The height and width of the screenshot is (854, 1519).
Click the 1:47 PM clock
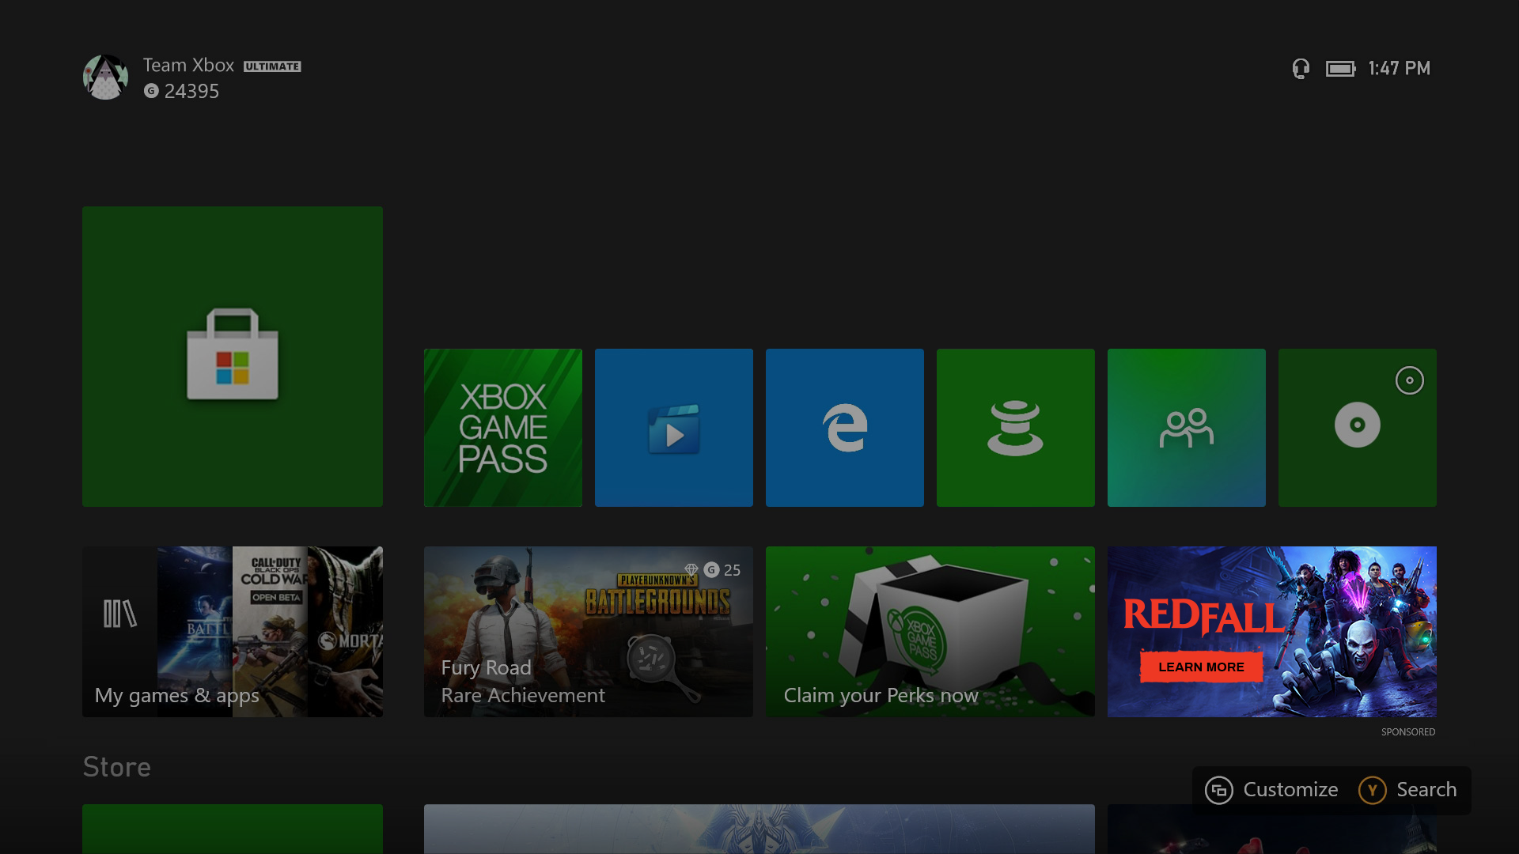1399,69
